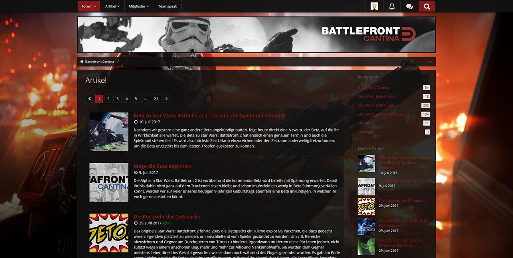Expand the Forum dropdown menu
The image size is (513, 258).
89,6
